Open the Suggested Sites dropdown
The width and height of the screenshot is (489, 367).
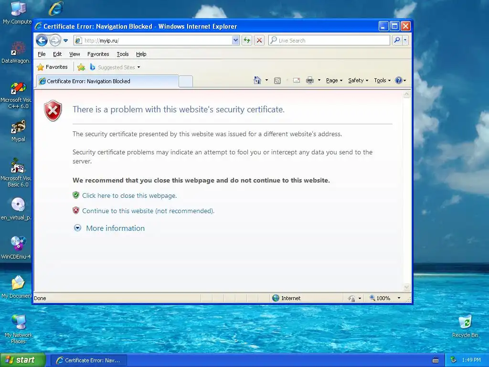115,67
